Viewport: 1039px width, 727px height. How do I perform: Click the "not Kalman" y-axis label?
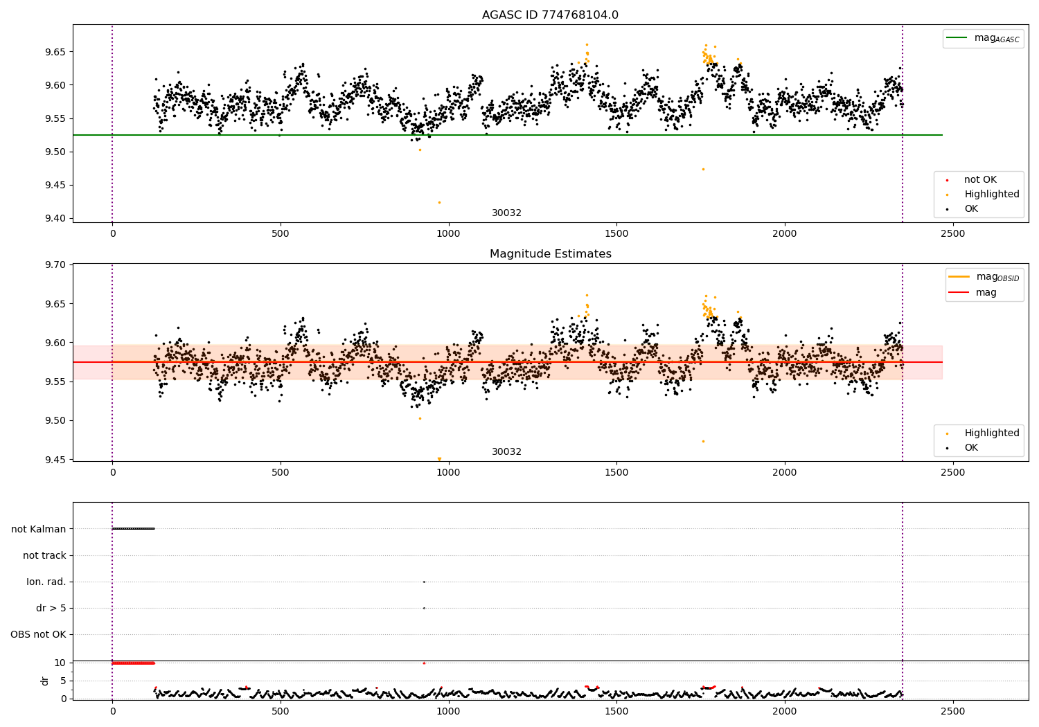(39, 530)
